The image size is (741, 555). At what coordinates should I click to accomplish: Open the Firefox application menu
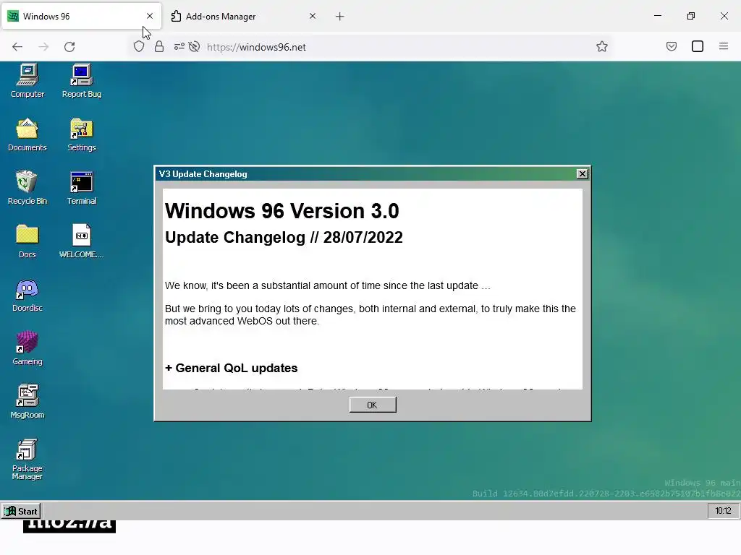click(x=724, y=46)
